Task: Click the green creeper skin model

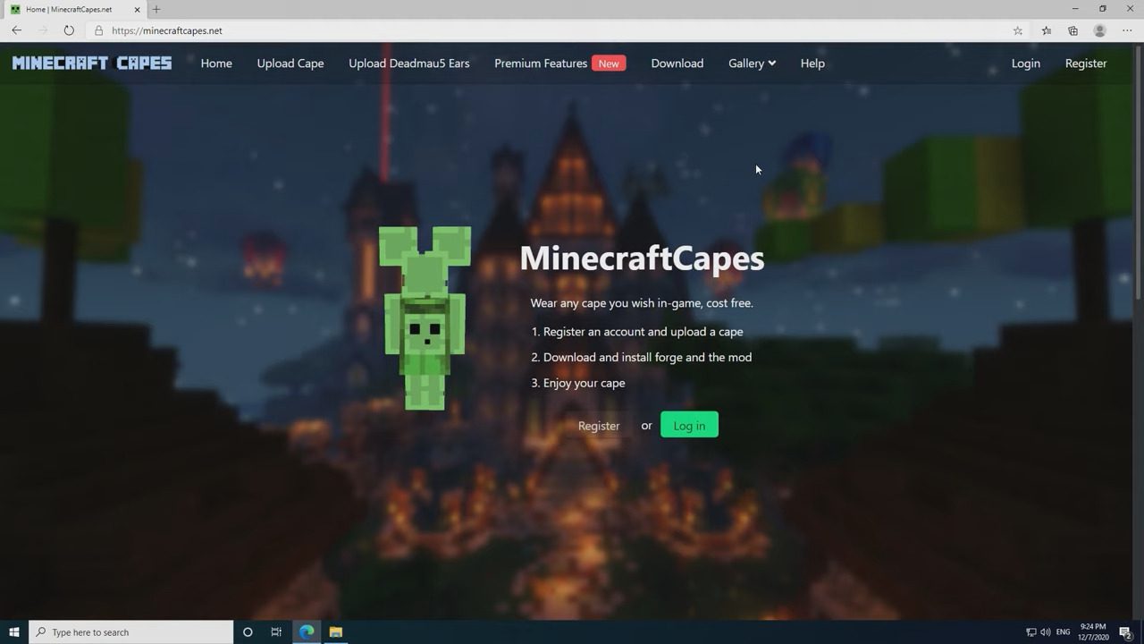Action: point(425,318)
